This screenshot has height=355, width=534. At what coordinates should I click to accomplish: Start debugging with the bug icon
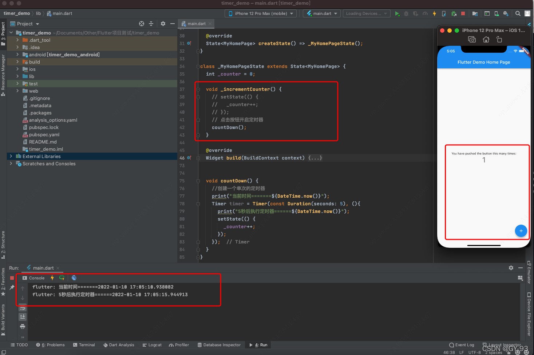pyautogui.click(x=406, y=13)
